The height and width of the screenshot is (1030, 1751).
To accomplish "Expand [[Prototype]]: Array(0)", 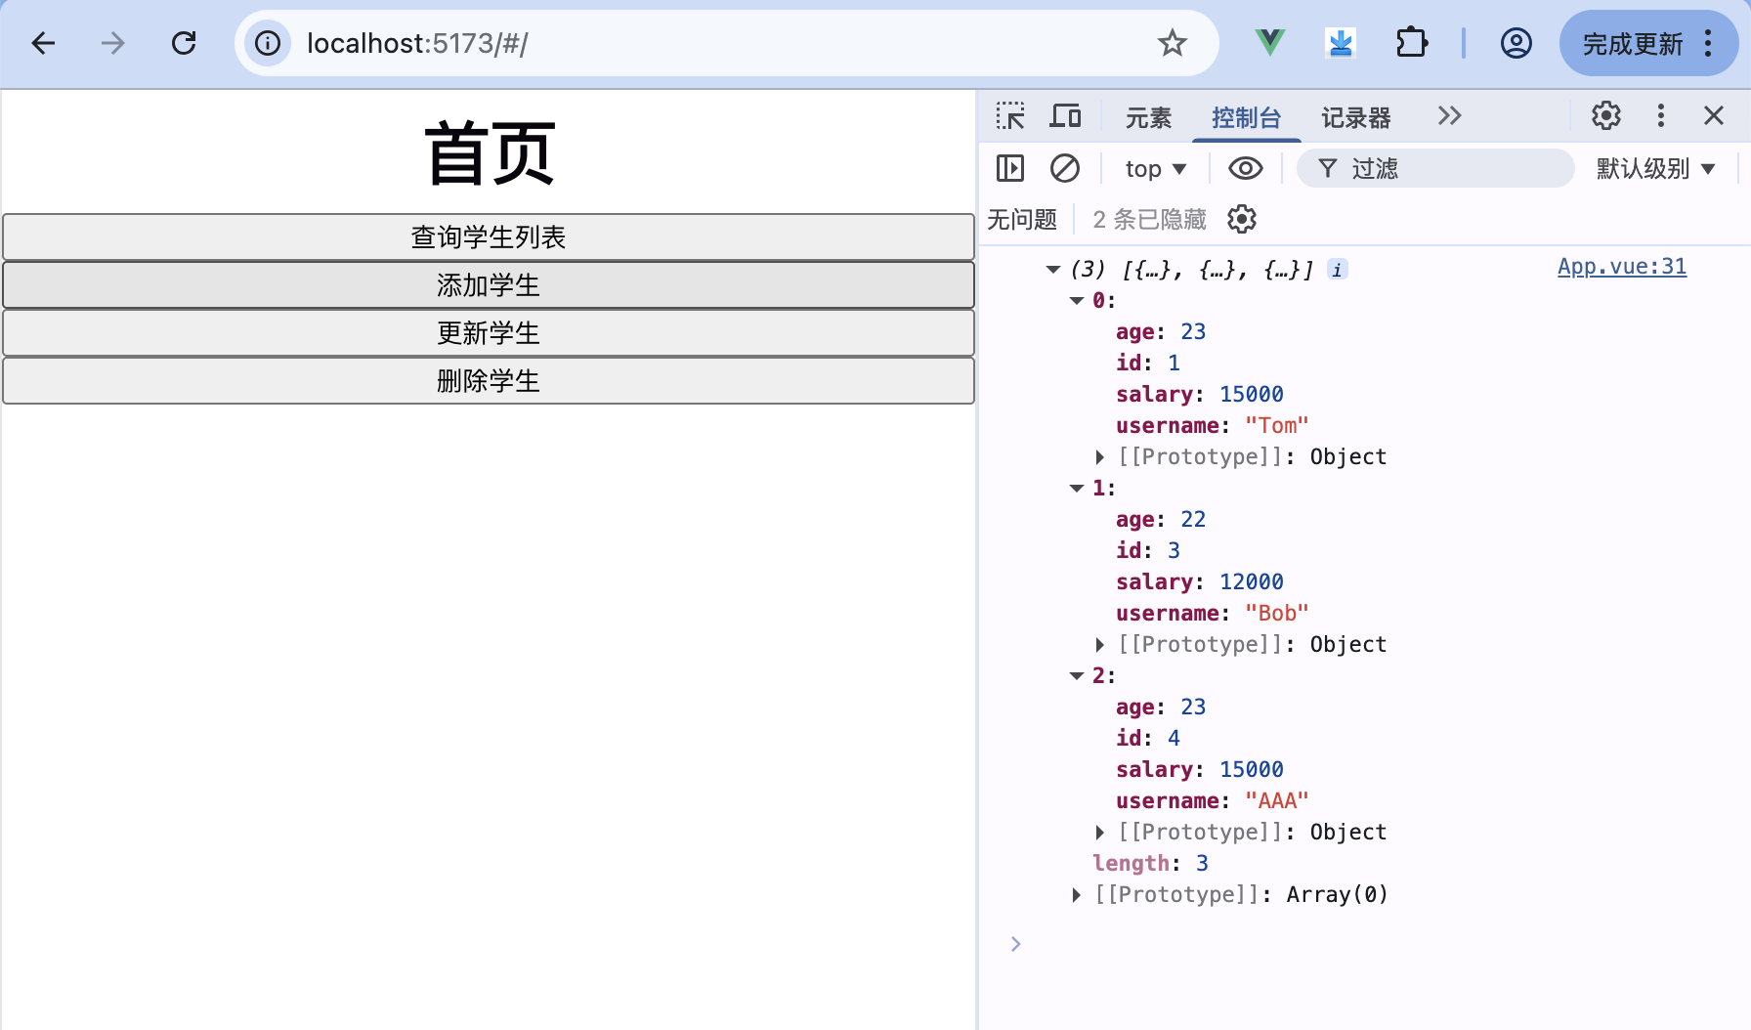I will pos(1077,895).
